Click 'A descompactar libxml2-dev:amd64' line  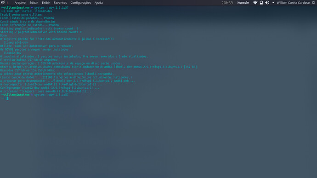click(x=51, y=84)
